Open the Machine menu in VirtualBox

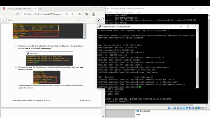click(x=109, y=12)
